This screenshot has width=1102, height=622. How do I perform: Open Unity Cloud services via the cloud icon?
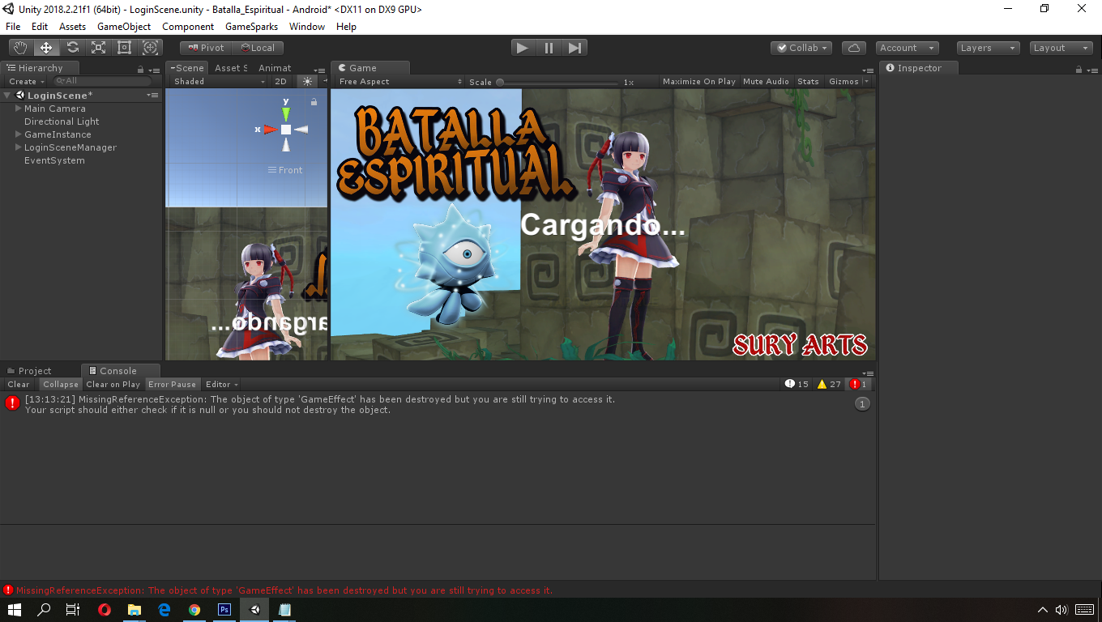853,47
